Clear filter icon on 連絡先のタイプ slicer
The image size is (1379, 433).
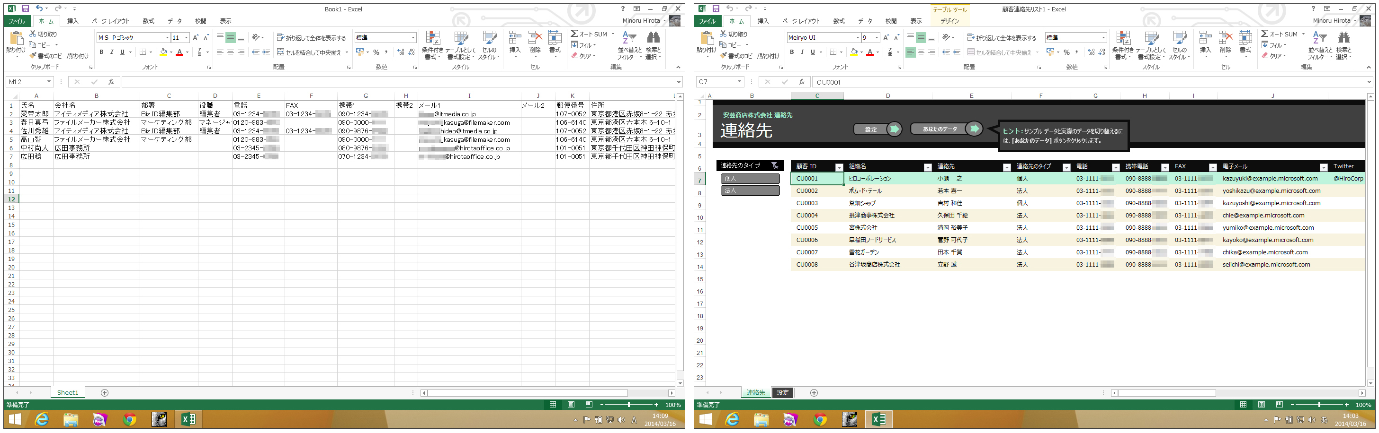tap(775, 166)
